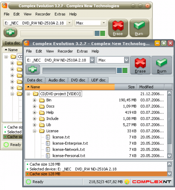Open device dropdown arrow in back window
This screenshot has height=190, width=175.
point(69,23)
